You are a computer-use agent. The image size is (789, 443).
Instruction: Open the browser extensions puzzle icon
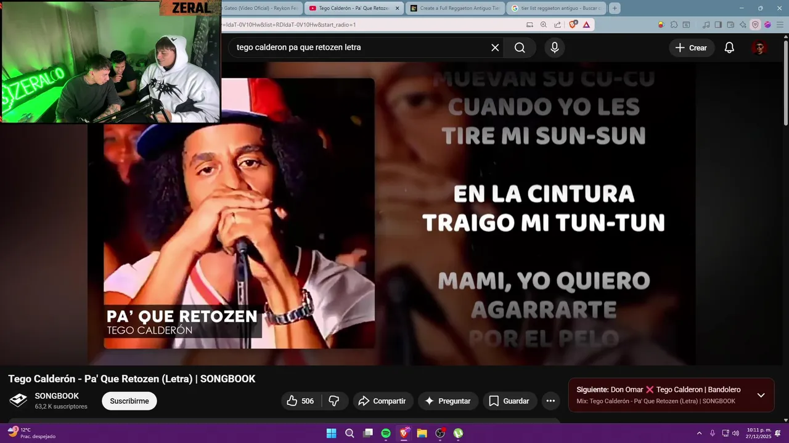pyautogui.click(x=674, y=25)
